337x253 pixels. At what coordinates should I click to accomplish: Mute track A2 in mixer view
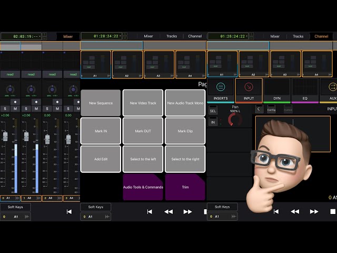tap(36, 109)
